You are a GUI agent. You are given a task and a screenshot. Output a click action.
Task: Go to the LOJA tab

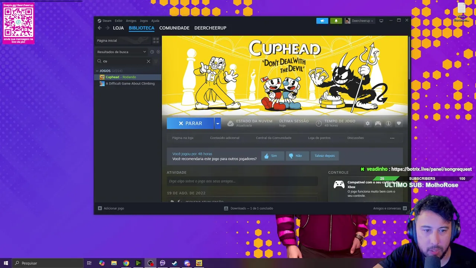(x=118, y=28)
